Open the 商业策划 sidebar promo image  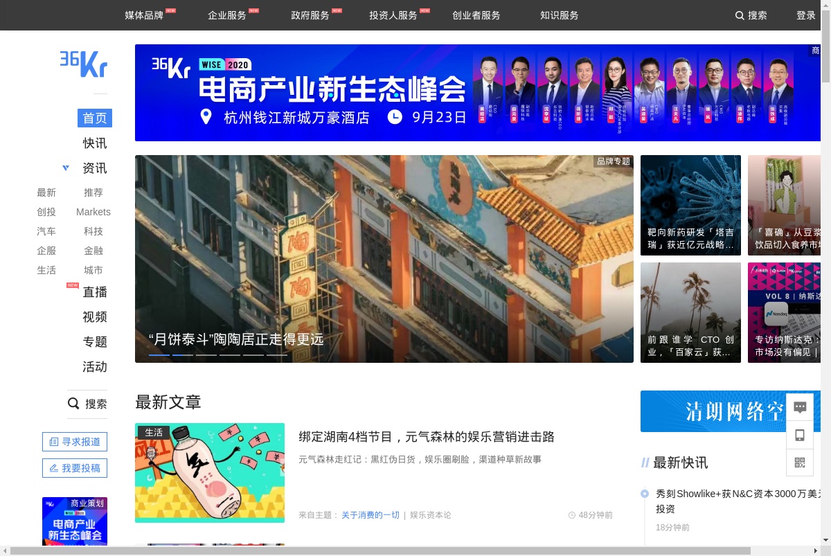(75, 521)
